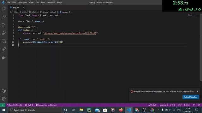Open the Windows action center icon

point(197,110)
